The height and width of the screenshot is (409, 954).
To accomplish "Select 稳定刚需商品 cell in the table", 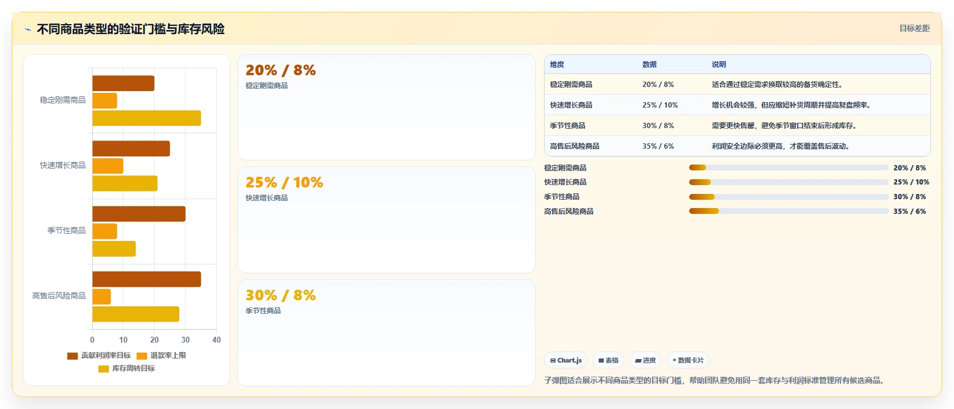I will pos(571,85).
